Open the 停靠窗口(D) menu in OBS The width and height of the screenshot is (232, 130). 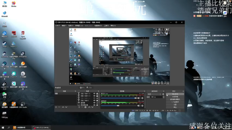(79, 26)
